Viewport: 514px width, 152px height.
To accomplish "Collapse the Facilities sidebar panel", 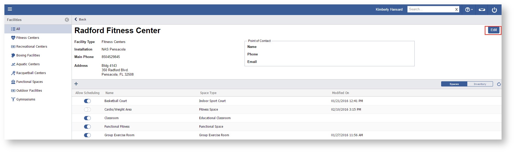I will click(67, 20).
